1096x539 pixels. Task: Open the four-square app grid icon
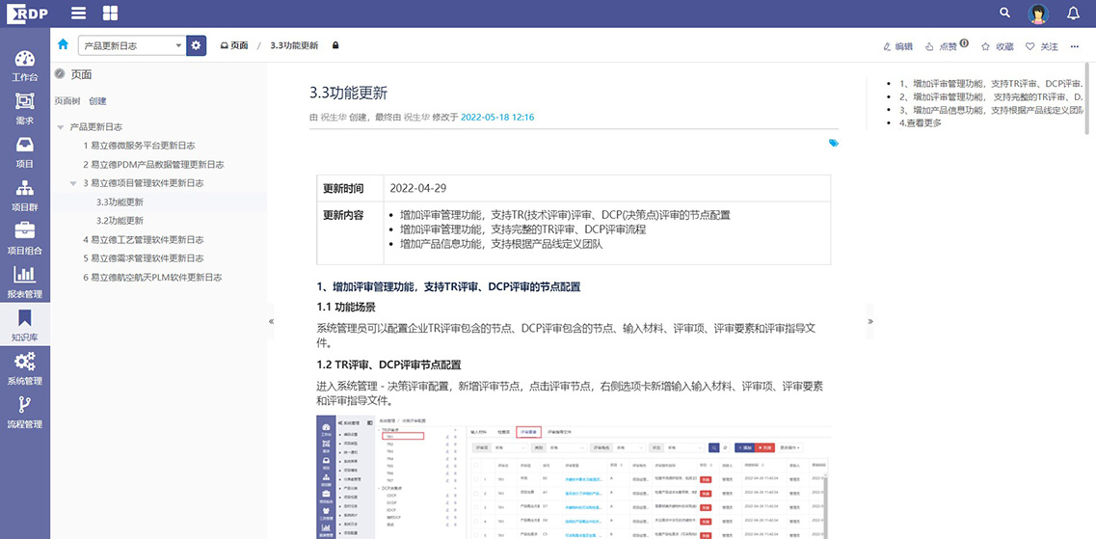pyautogui.click(x=111, y=13)
